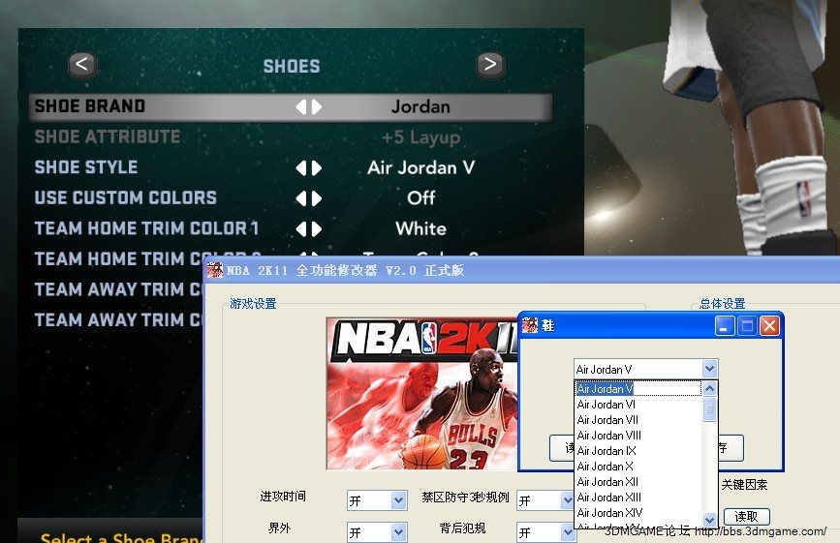
Task: Open the Air Jordan V combo box arrow
Action: coord(709,369)
